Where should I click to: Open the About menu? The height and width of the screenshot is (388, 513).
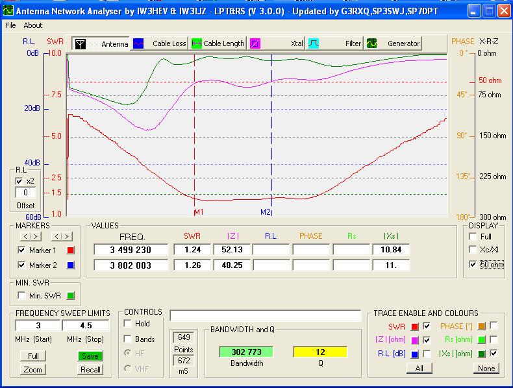[32, 25]
